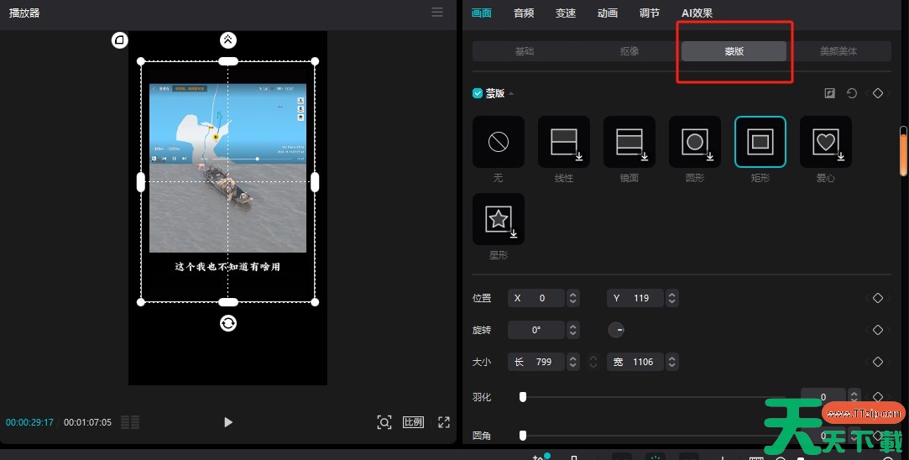Open the 抠像 sub-tab
909x460 pixels.
(629, 51)
